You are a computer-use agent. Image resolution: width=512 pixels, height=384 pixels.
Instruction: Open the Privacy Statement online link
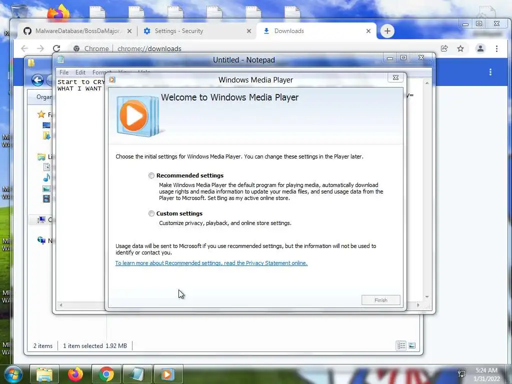(211, 263)
